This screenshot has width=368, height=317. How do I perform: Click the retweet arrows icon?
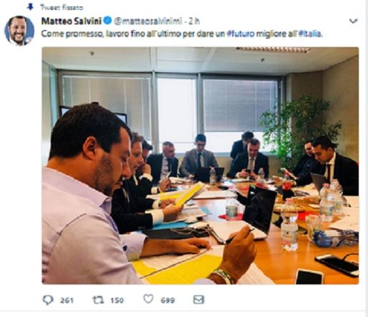[98, 300]
